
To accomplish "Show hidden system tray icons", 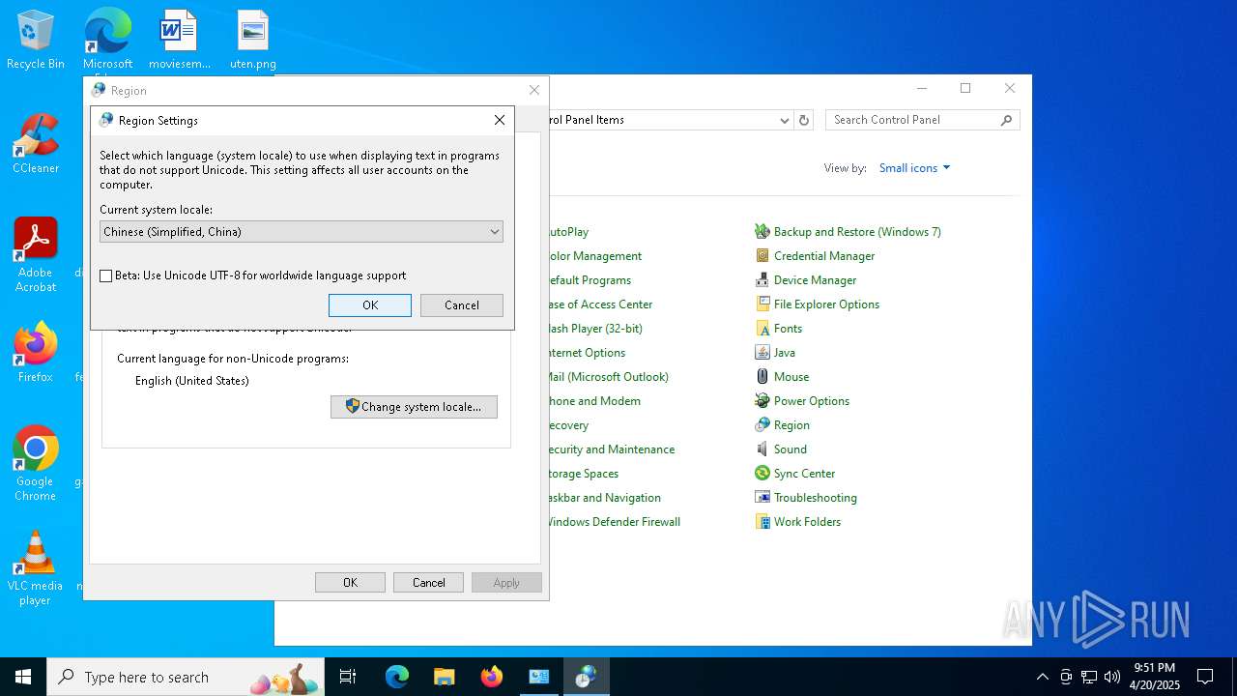I will 1042,677.
